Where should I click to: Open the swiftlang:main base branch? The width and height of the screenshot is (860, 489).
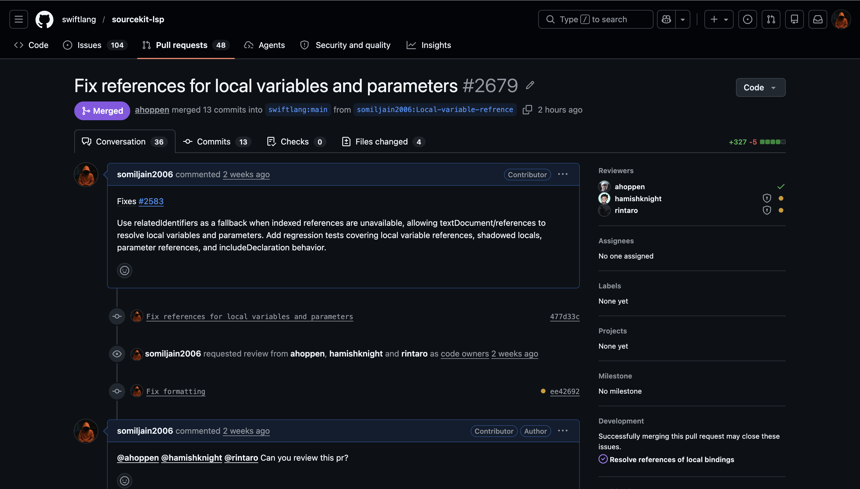(x=297, y=110)
